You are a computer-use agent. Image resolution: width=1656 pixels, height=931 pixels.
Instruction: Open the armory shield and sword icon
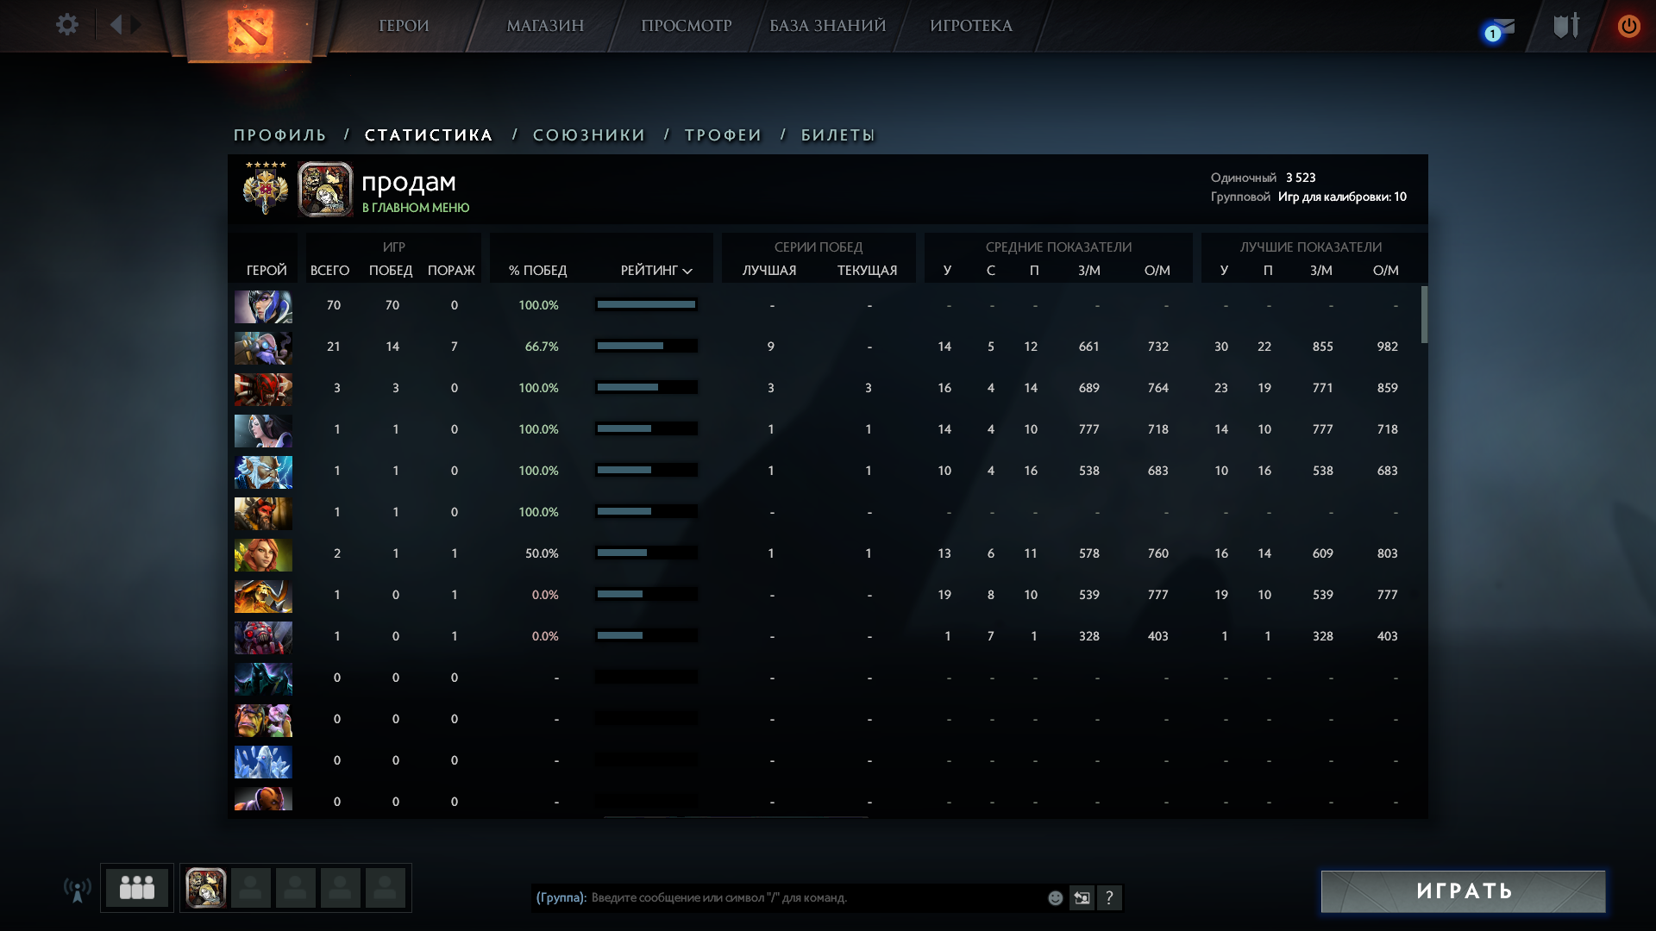[1566, 26]
